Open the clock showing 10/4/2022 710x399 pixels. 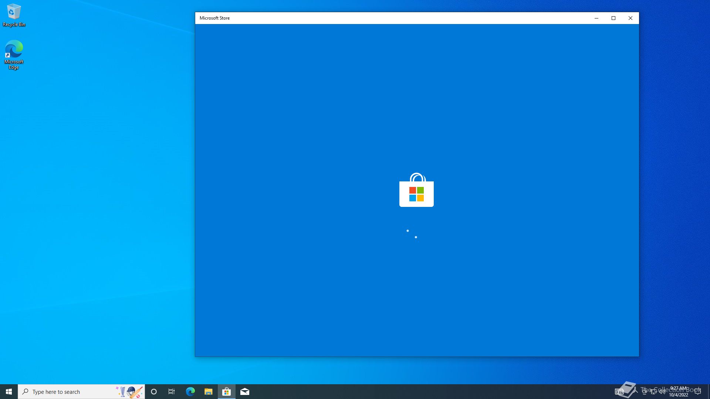coord(679,392)
